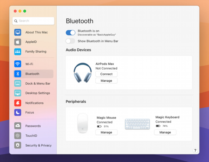
Task: Click the 'AirPods Max' device name
Action: click(x=105, y=64)
